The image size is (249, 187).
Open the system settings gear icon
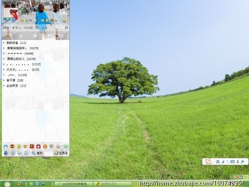[13, 153]
